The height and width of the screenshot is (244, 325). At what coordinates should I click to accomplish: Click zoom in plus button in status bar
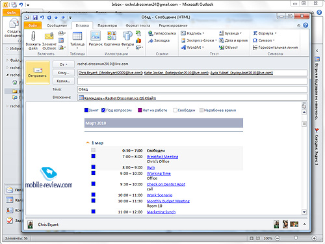[314, 238]
